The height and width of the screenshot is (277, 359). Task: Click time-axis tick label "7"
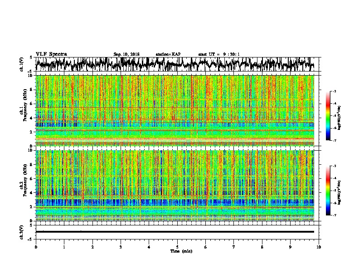tap(234, 247)
